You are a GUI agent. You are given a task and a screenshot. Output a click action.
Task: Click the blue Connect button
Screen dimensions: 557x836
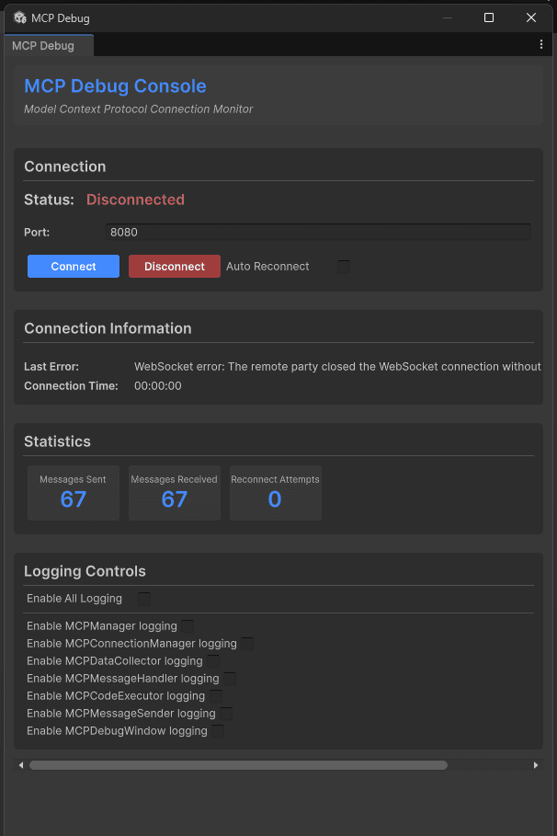[74, 266]
